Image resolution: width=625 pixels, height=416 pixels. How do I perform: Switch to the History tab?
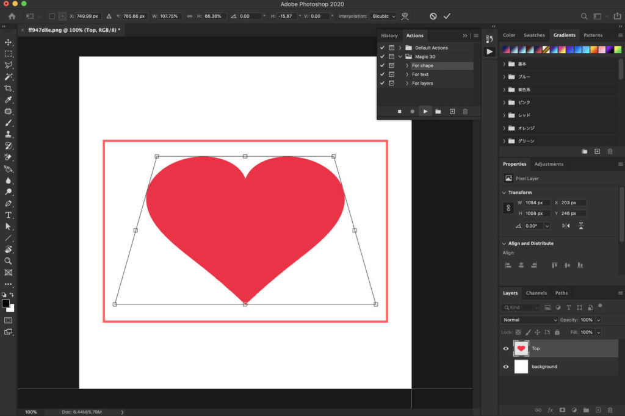point(389,35)
